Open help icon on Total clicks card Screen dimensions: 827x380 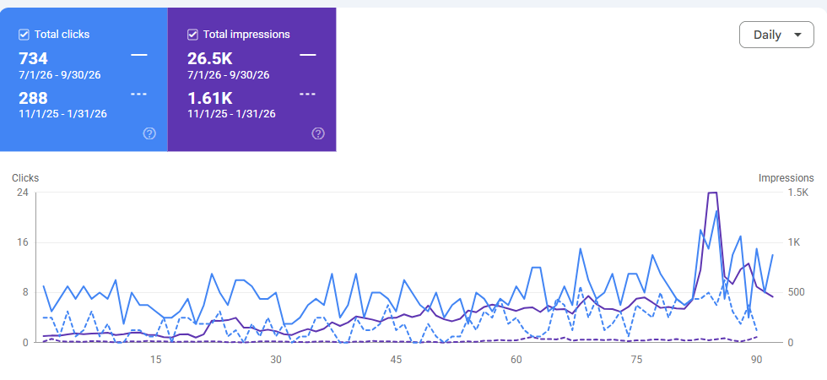[x=149, y=133]
